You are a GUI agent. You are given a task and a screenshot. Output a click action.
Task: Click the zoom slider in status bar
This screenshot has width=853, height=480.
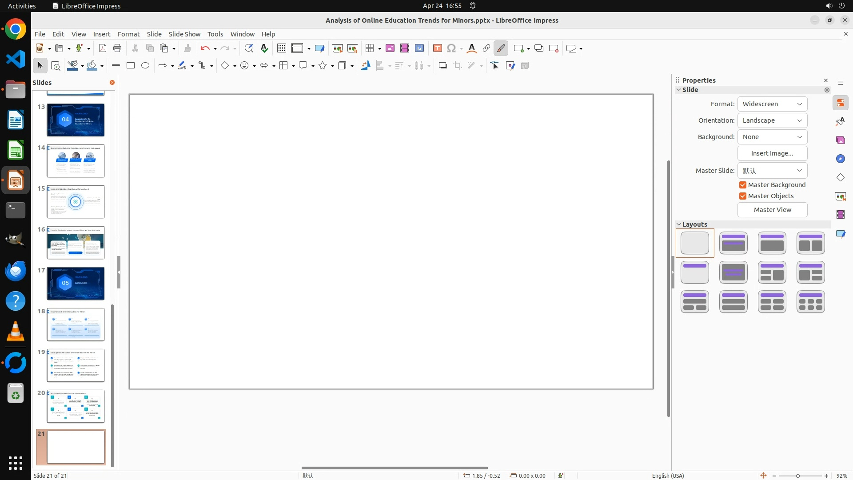(x=798, y=476)
